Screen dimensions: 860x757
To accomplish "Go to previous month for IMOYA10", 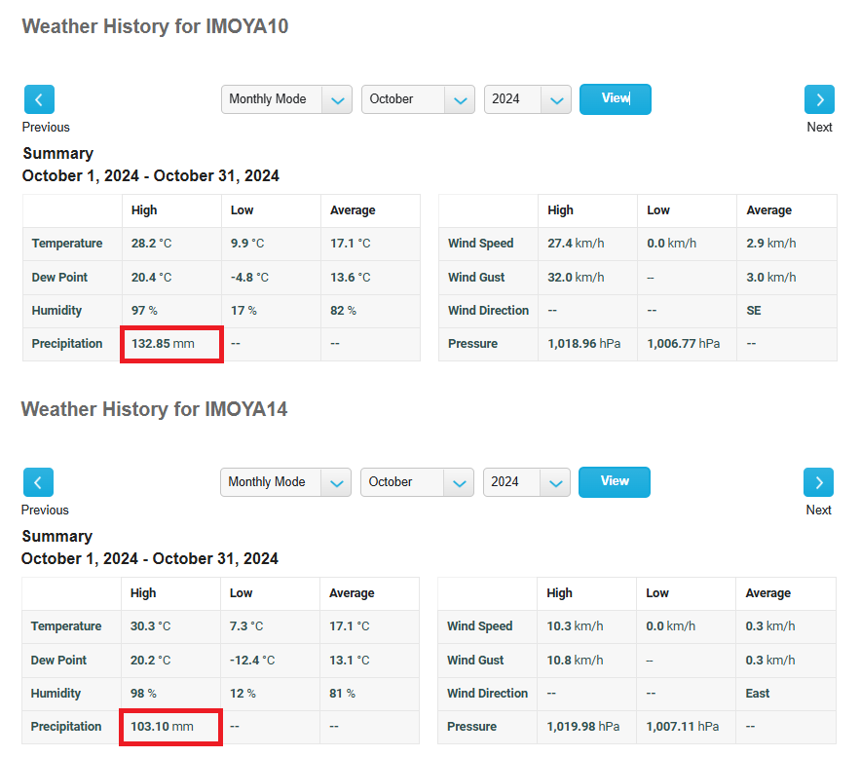I will tap(39, 99).
